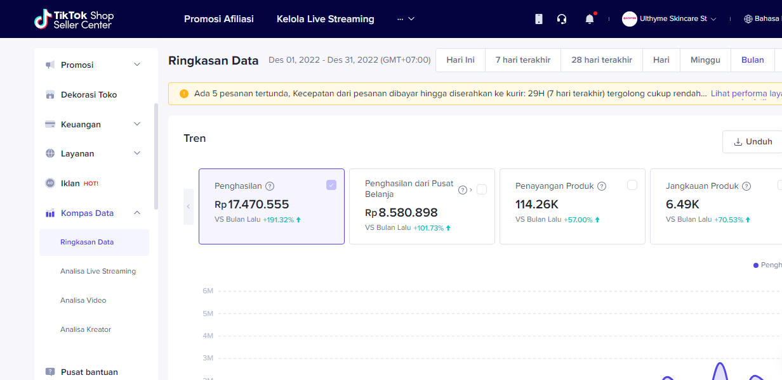Click the help icon beside Penayangan Produk
782x380 pixels.
click(x=602, y=186)
